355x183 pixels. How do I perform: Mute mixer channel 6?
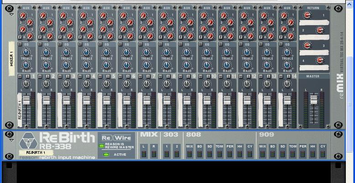point(120,76)
